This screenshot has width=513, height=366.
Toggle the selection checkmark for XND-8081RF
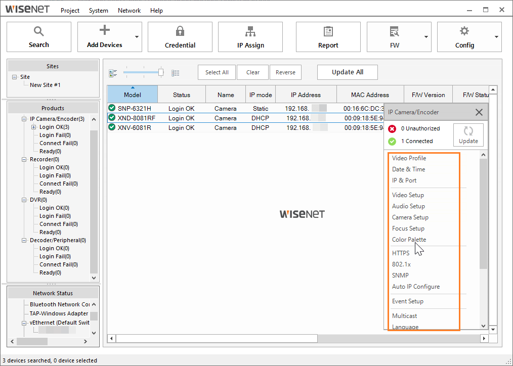pyautogui.click(x=111, y=118)
